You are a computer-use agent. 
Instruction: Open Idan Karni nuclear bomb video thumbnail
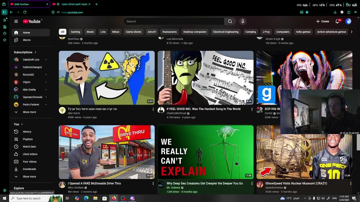point(107,78)
